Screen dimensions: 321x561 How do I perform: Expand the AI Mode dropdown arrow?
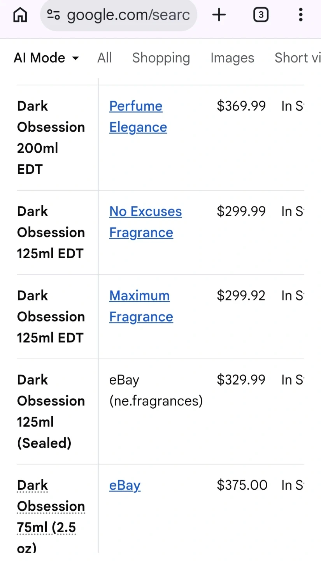pyautogui.click(x=75, y=58)
